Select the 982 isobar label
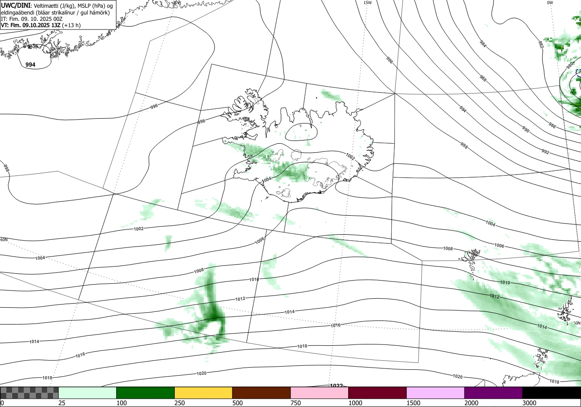581x407 pixels. click(541, 44)
